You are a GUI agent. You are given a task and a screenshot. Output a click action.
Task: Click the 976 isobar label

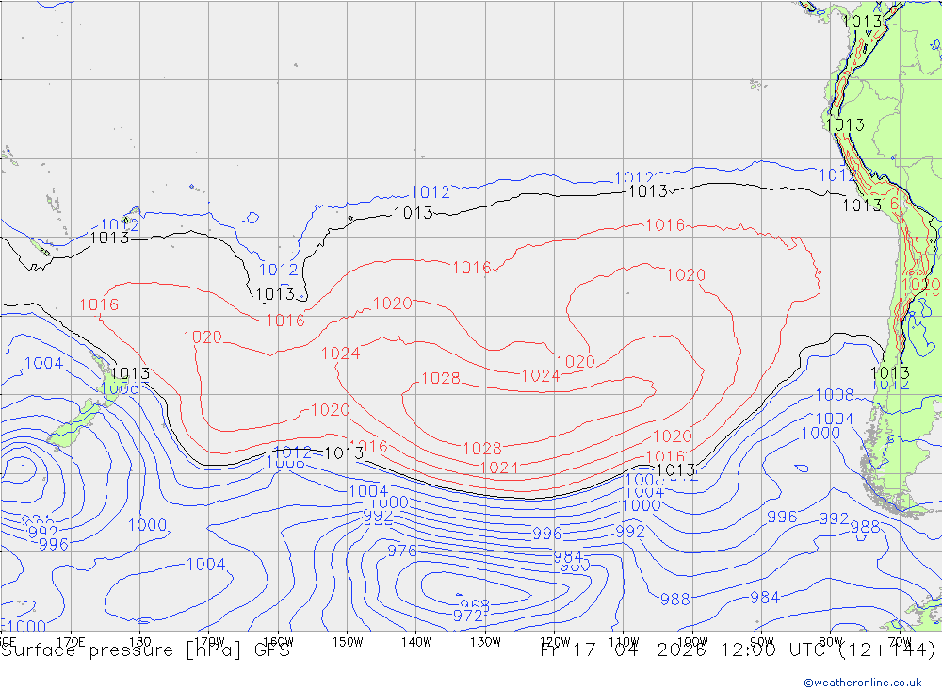[402, 551]
